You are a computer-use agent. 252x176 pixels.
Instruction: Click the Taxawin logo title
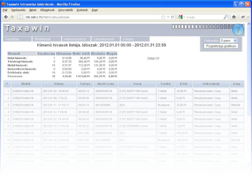27,28
